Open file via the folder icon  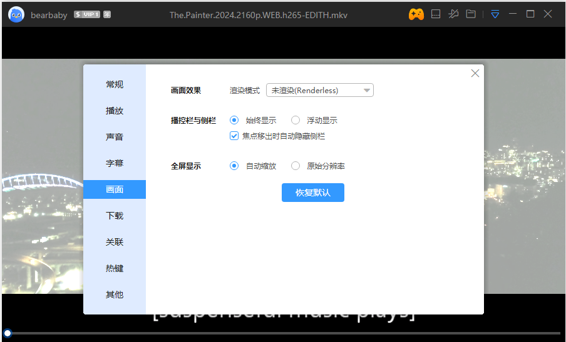[x=471, y=14]
